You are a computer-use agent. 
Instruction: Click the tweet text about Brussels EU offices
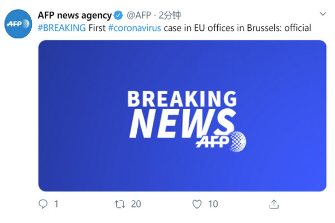(234, 27)
